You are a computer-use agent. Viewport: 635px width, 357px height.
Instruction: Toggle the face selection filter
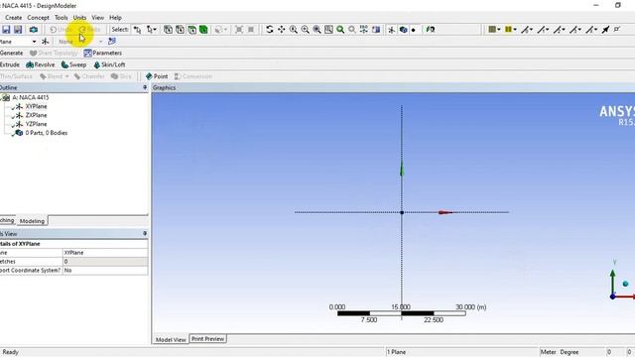(191, 30)
